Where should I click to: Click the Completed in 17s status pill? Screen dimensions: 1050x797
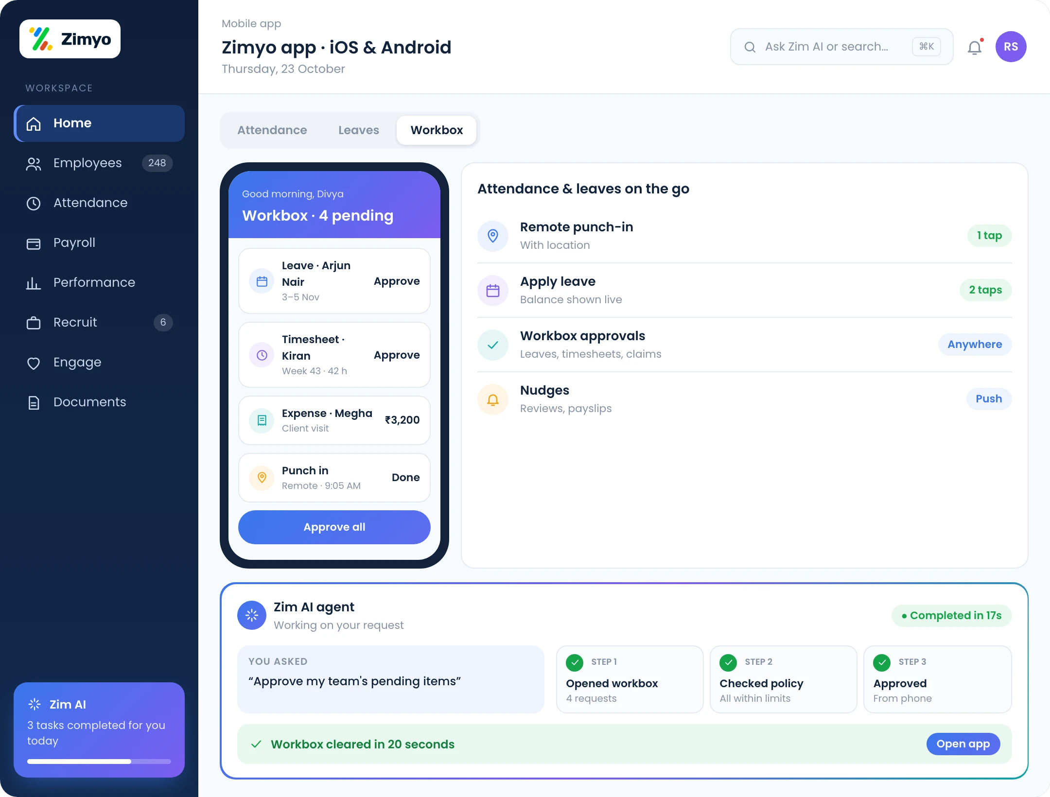(x=951, y=616)
